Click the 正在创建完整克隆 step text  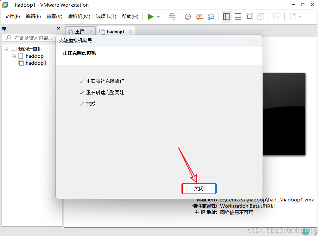click(x=105, y=92)
